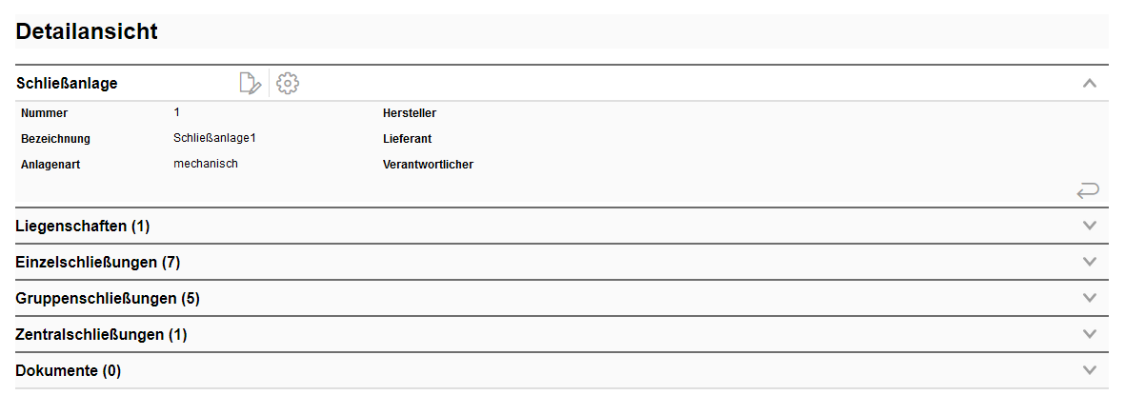Expand the Einzelschließungen chevron arrow
Viewport: 1125px width, 395px height.
coord(1091,262)
